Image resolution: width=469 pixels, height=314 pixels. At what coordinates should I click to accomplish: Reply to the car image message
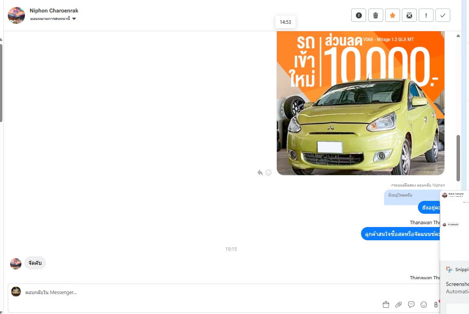pos(260,172)
